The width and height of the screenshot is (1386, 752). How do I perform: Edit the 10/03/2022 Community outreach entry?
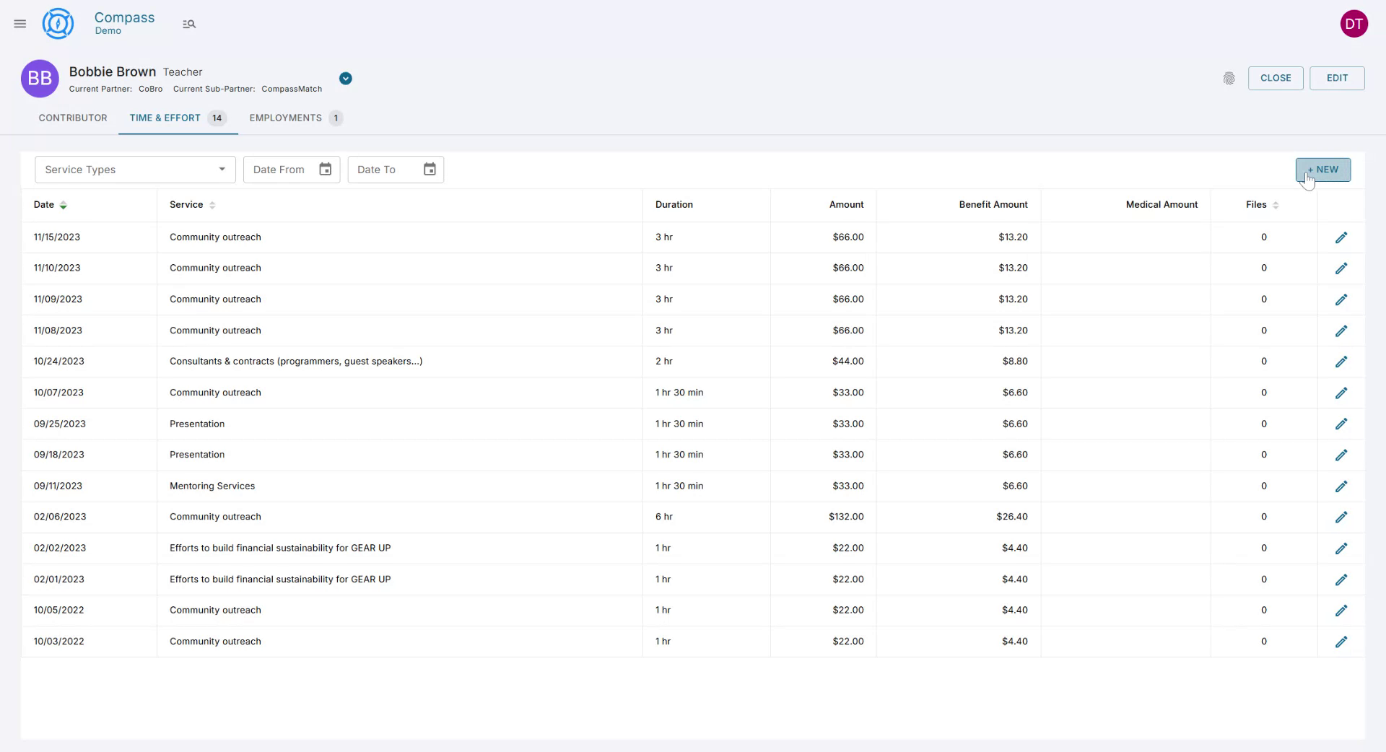point(1341,641)
